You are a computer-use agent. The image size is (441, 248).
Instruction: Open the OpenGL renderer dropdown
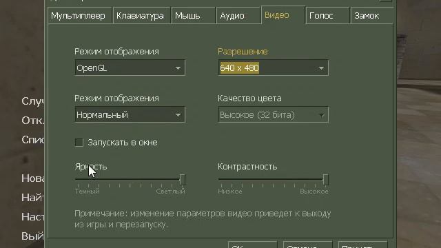(130, 68)
